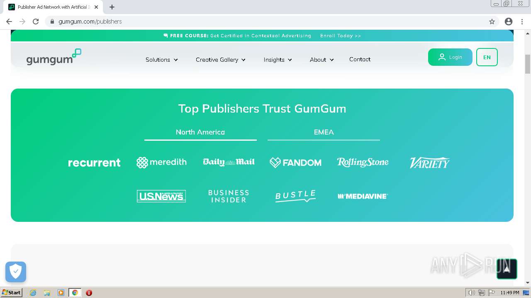Click the Login button
The width and height of the screenshot is (531, 298).
[x=450, y=57]
